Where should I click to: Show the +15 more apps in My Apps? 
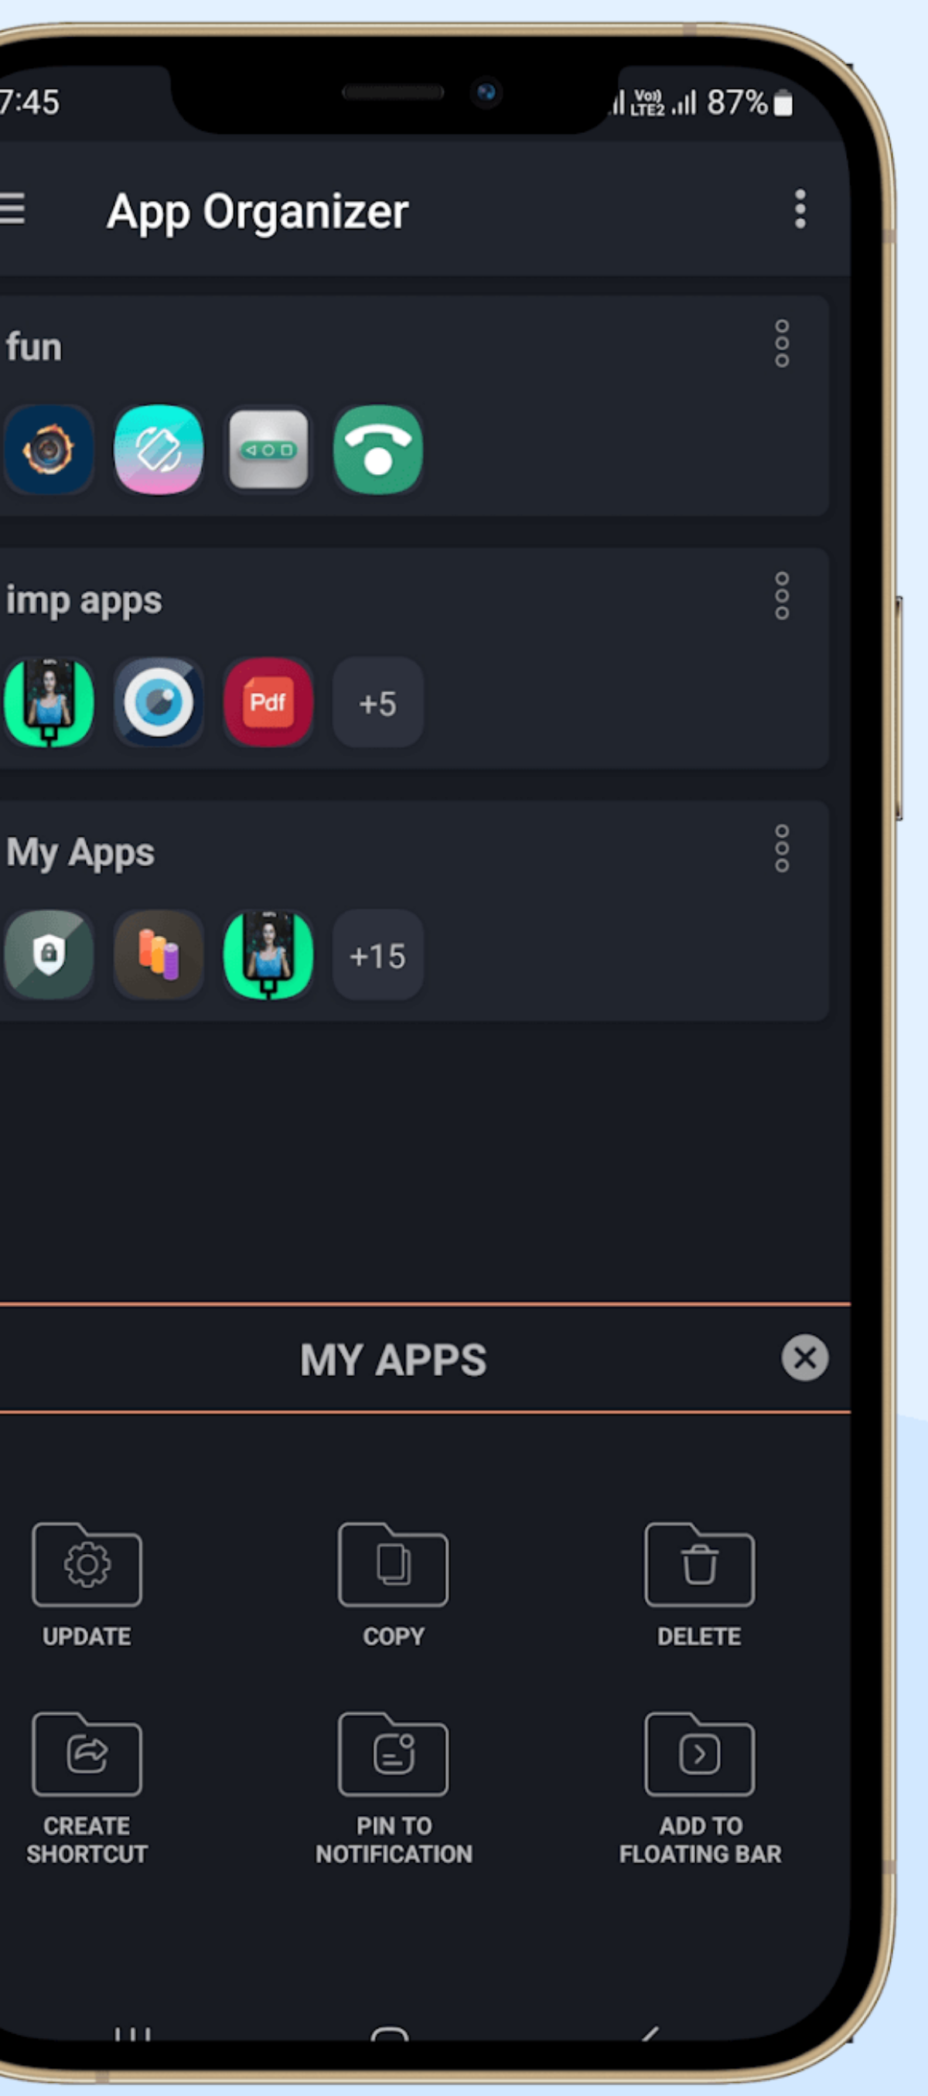pyautogui.click(x=377, y=954)
